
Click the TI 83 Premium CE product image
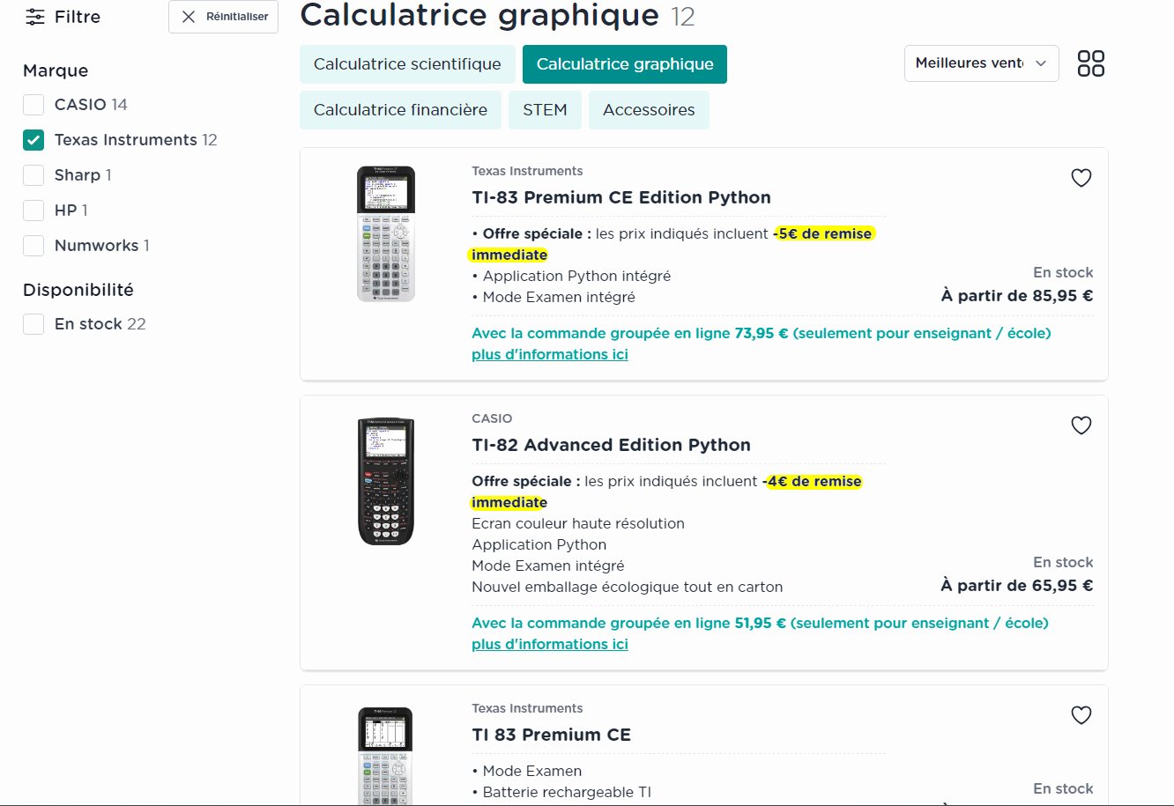pyautogui.click(x=386, y=756)
